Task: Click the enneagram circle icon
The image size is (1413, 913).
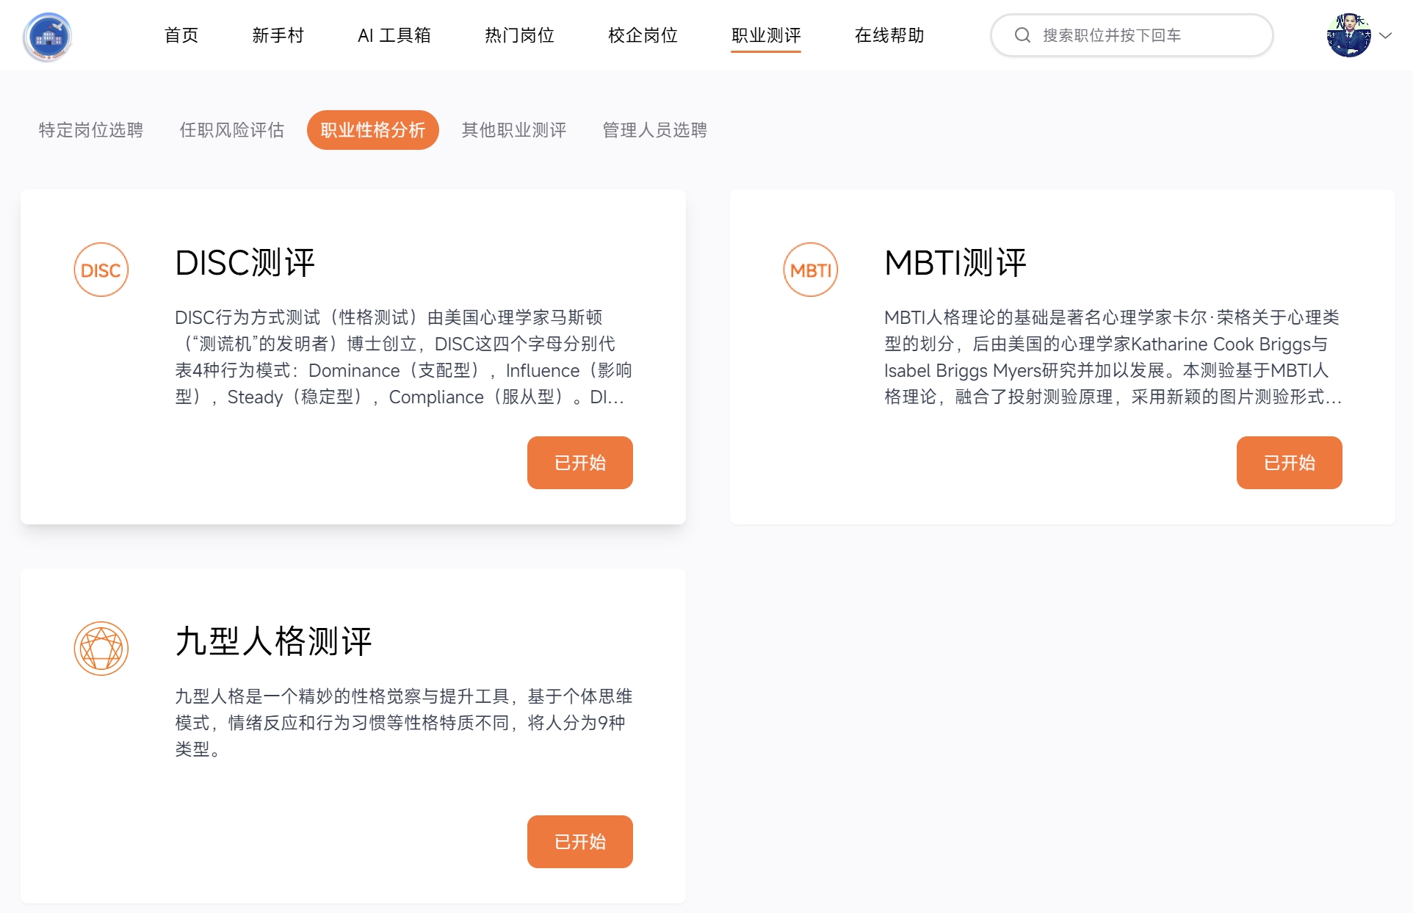Action: [101, 649]
